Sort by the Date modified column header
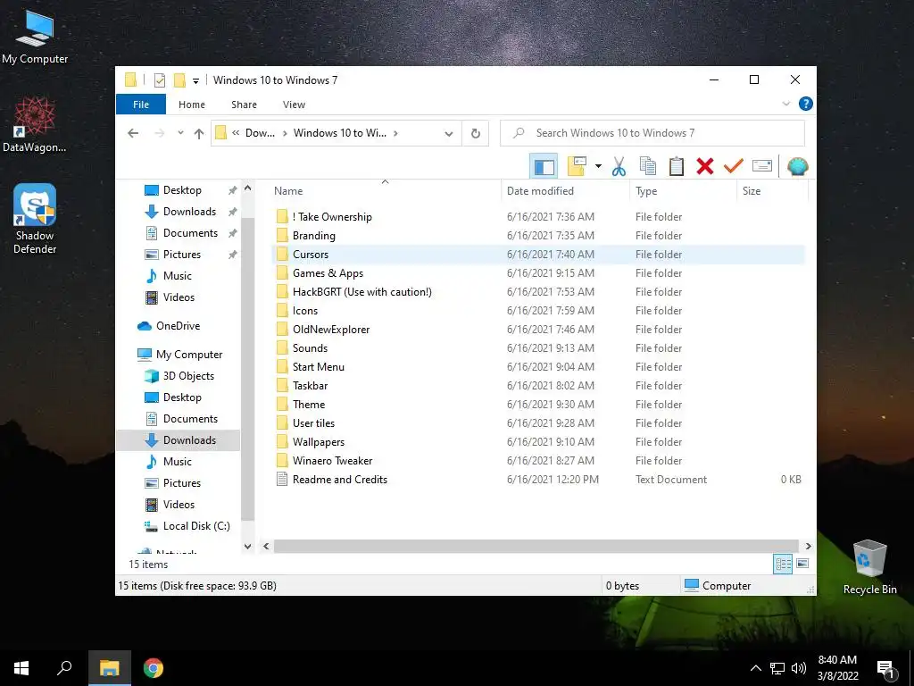The height and width of the screenshot is (686, 914). tap(565, 191)
